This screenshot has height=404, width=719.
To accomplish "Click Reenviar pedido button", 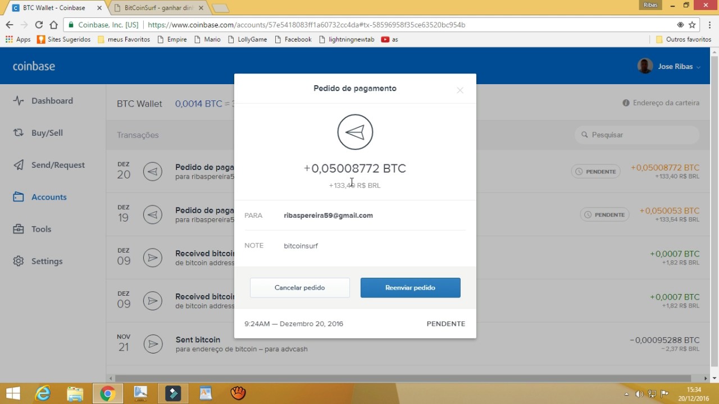I will point(411,287).
